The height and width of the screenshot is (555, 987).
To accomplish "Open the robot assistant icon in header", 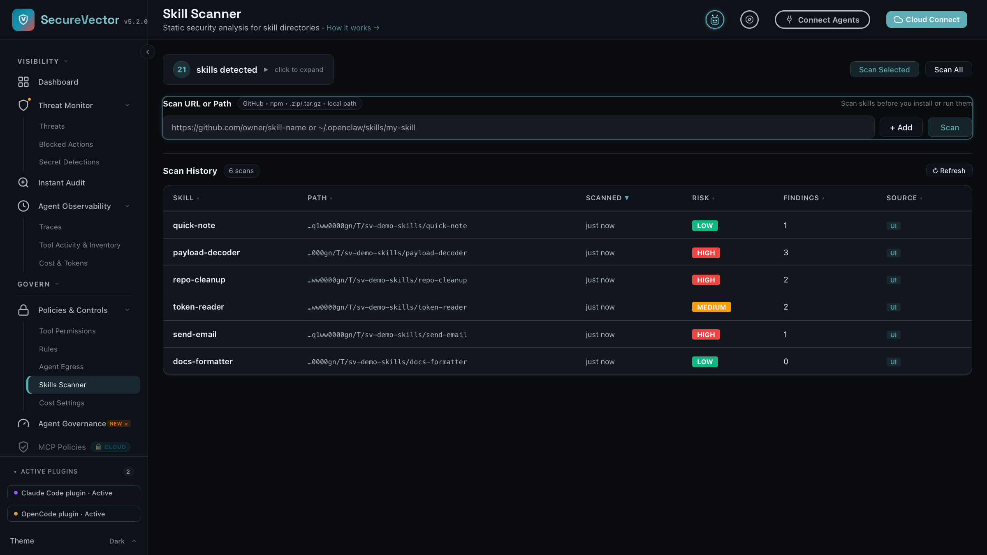I will point(715,20).
